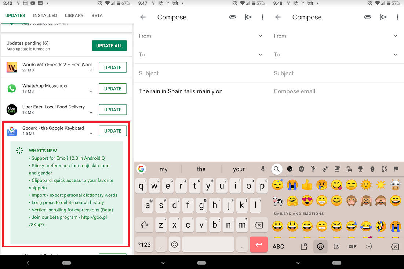Tap the attach paperclip in right Compose screen
Image resolution: width=404 pixels, height=269 pixels.
pos(367,17)
